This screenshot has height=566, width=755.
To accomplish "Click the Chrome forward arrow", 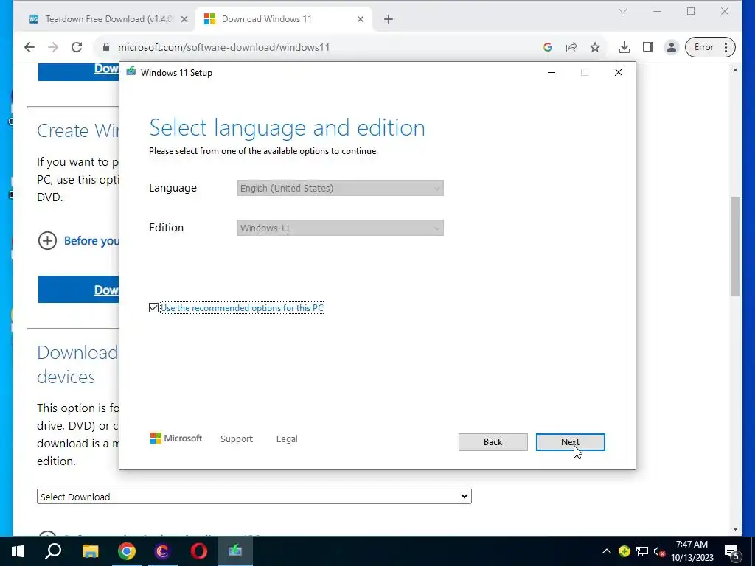I will coord(53,47).
